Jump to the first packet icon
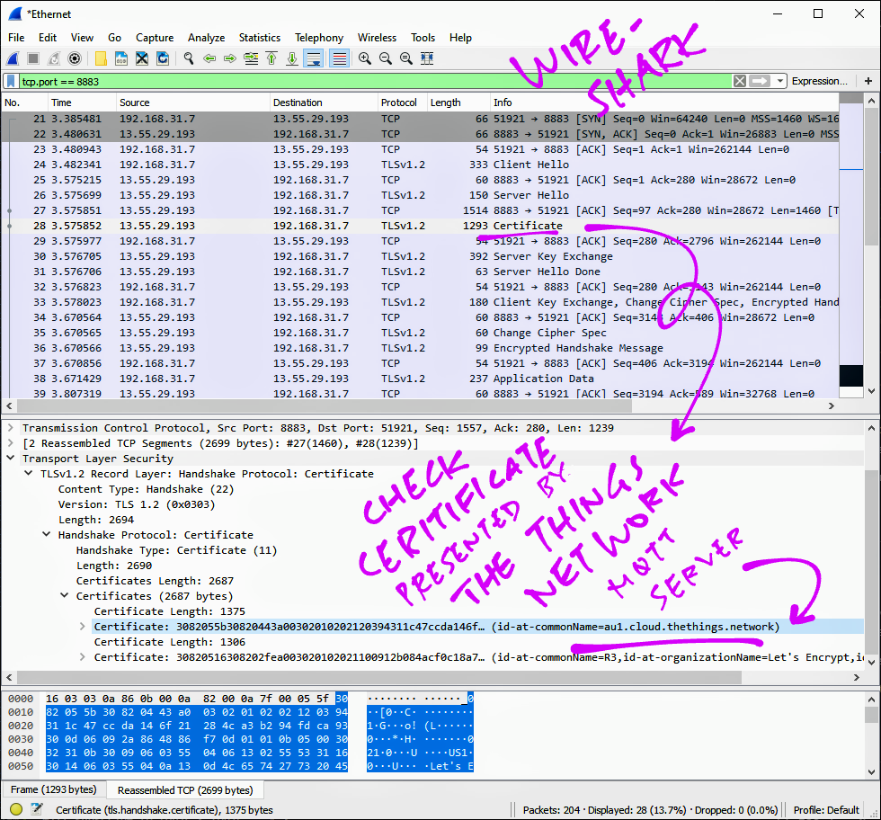 pyautogui.click(x=271, y=58)
